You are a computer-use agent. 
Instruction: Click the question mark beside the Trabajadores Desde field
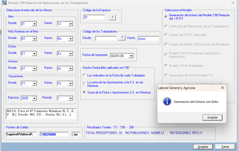[122, 38]
